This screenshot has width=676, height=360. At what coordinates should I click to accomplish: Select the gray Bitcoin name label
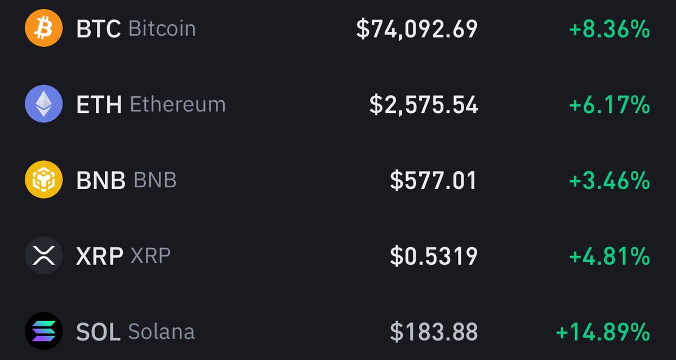pos(162,29)
